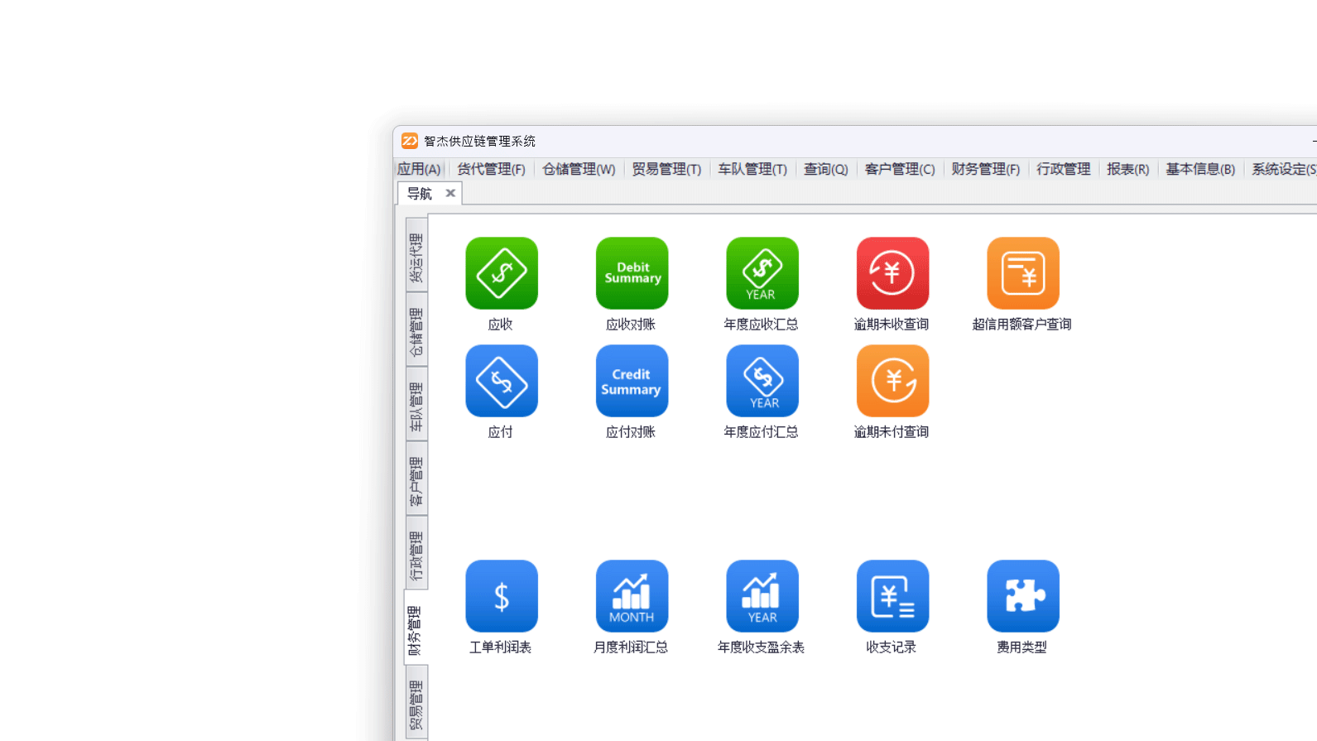The width and height of the screenshot is (1317, 741).
Task: Open the 应付对账 Credit Summary icon
Action: coord(632,381)
